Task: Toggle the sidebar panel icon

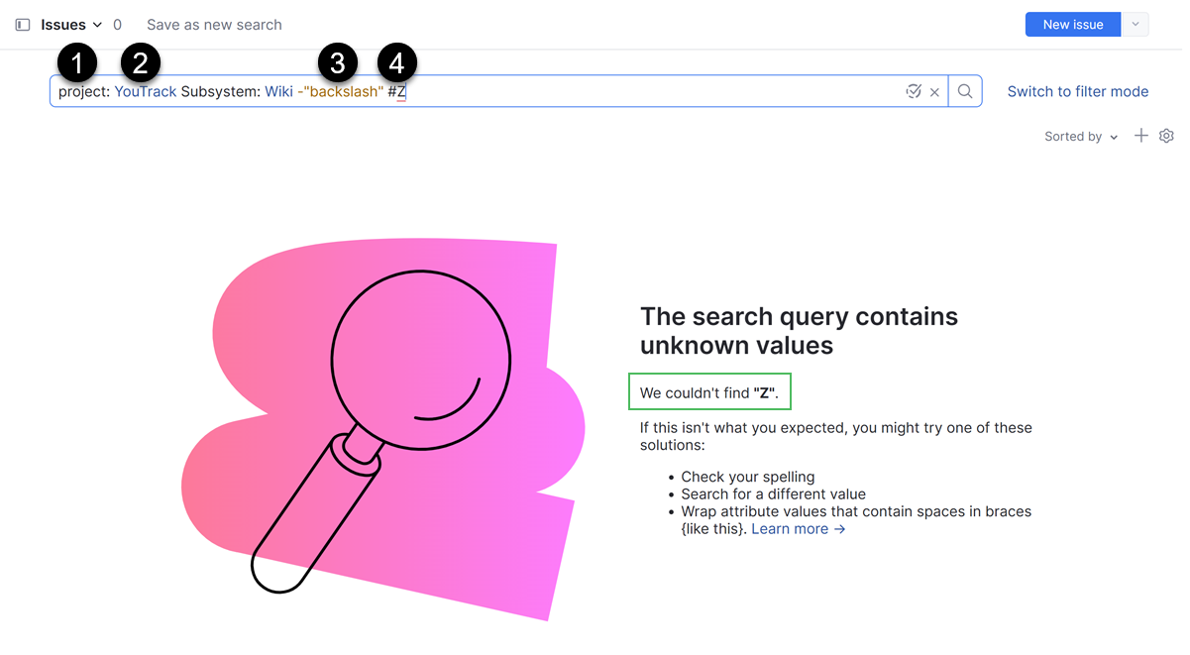Action: [x=23, y=25]
